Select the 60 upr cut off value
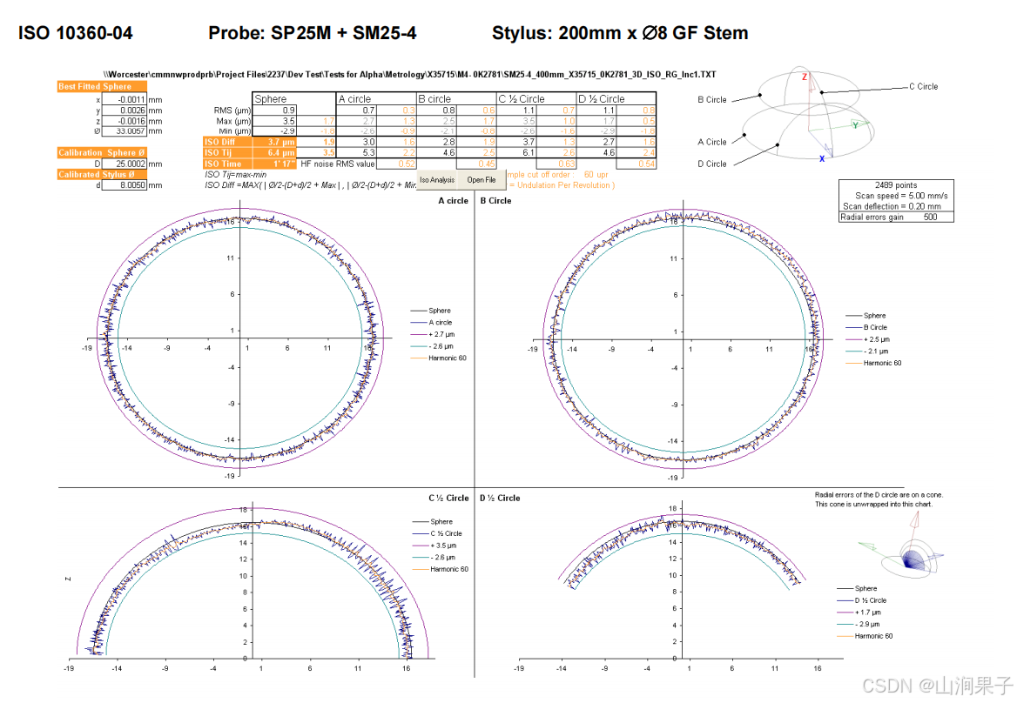1017x703 pixels. click(x=596, y=175)
